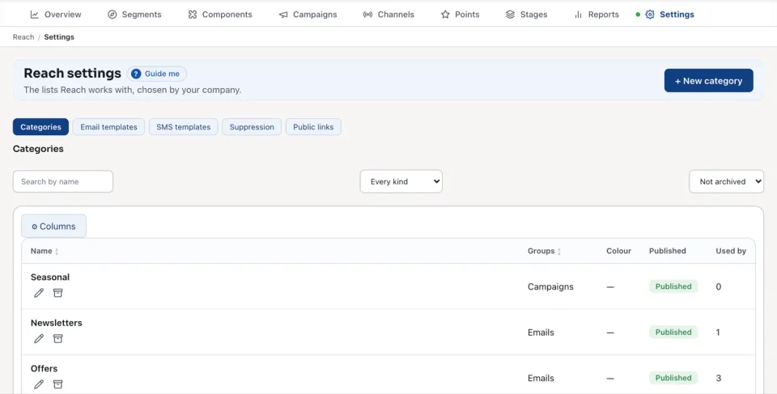Expand the Every kind dropdown

(x=401, y=181)
